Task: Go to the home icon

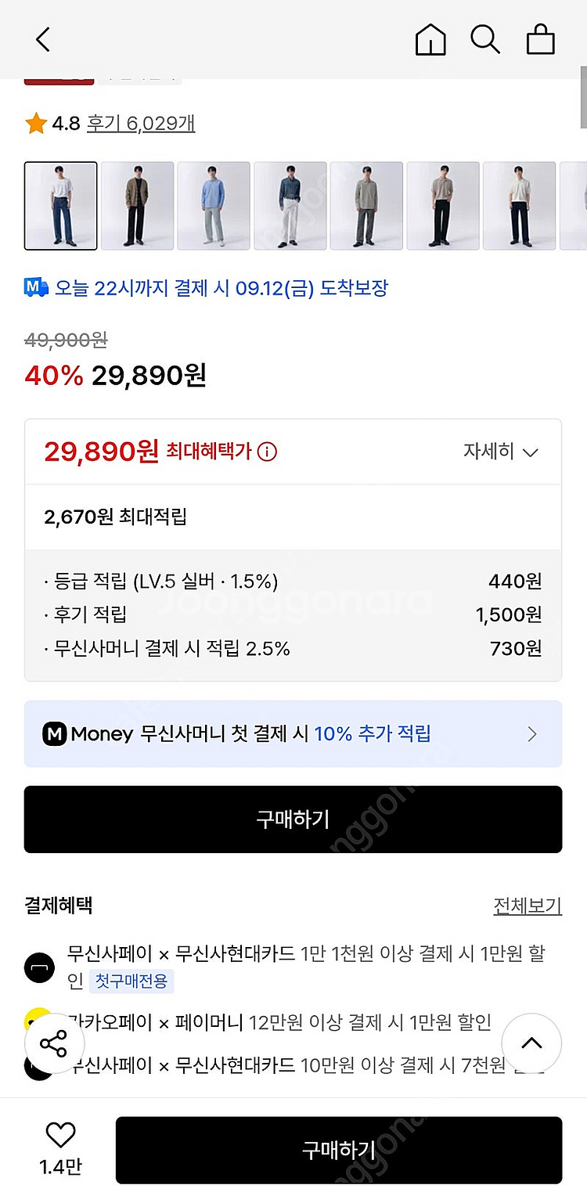Action: 430,39
